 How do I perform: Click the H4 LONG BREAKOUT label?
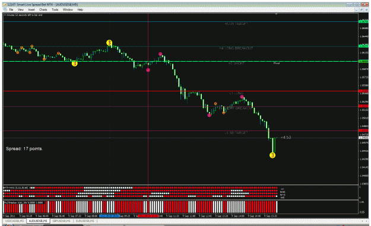click(x=236, y=48)
